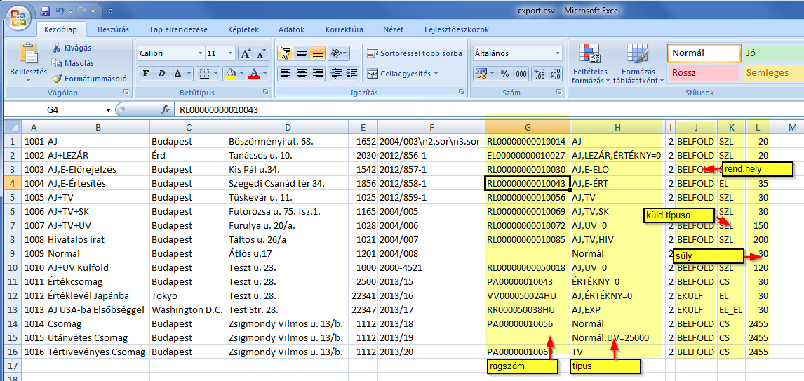The width and height of the screenshot is (804, 381).
Task: Decrease decimal places
Action: tap(554, 74)
